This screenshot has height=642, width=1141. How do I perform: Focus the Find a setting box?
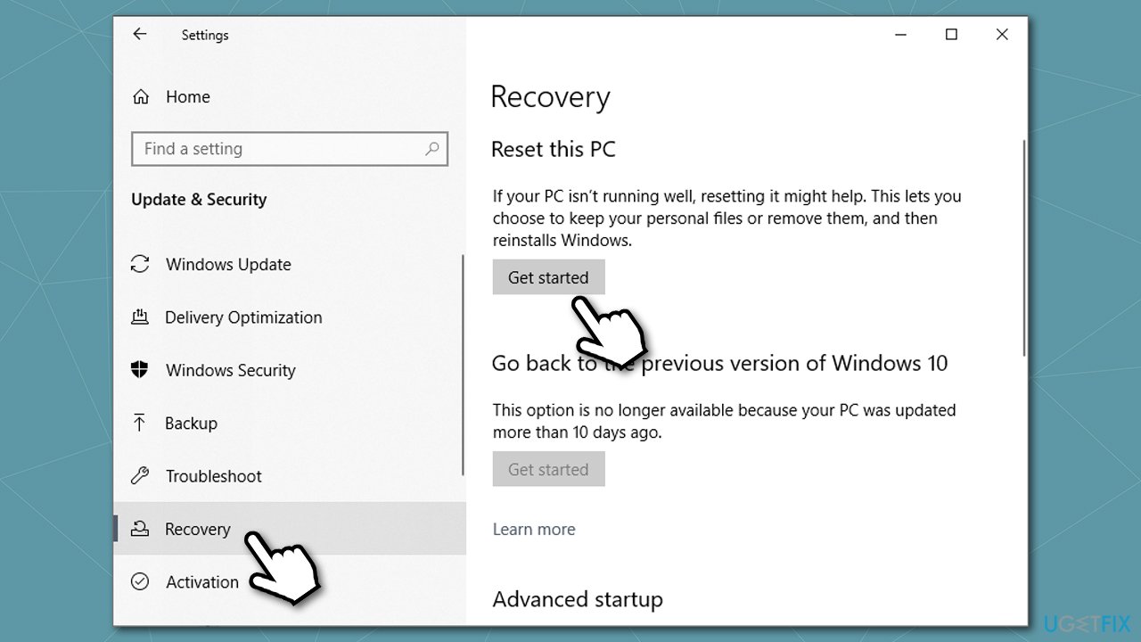point(290,149)
